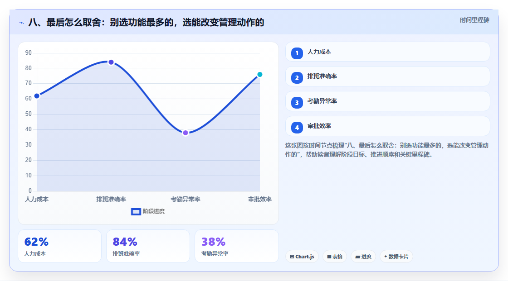508x281 pixels.
Task: Click the Chart.js tag chip
Action: click(x=302, y=257)
